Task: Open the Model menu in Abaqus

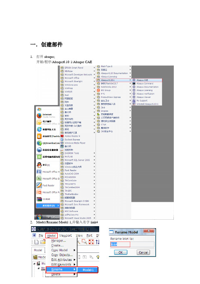Action: pos(52,235)
